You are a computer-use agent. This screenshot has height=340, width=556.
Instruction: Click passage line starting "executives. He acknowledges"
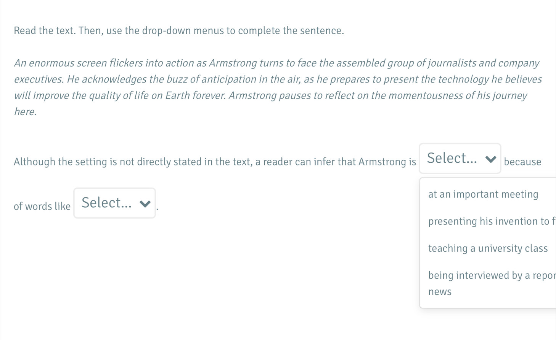[278, 79]
